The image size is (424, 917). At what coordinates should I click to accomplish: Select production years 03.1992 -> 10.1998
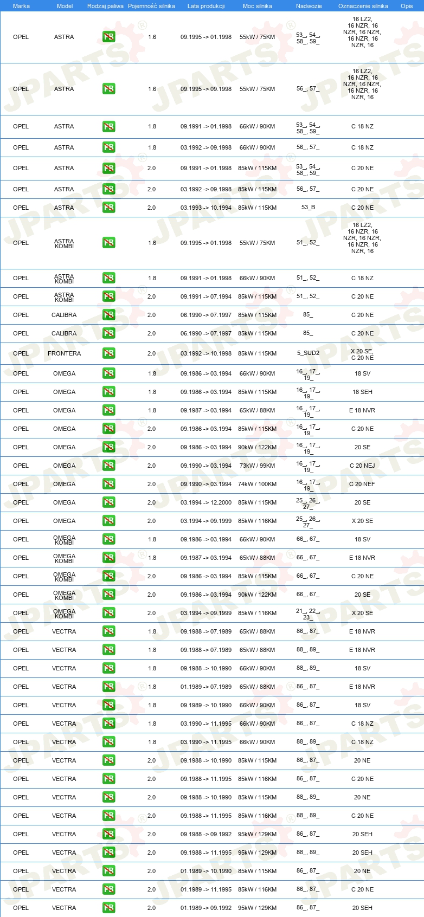point(206,353)
